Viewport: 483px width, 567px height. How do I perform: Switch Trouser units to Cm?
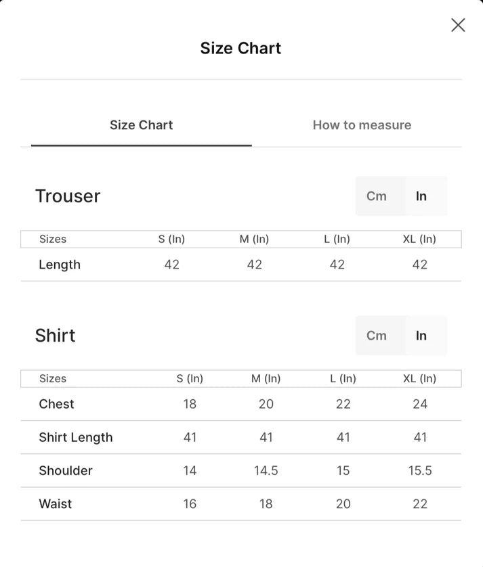tap(377, 196)
